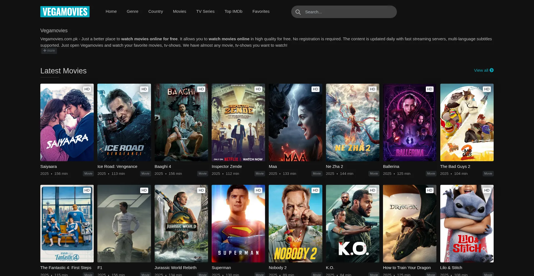Open the Ice Road: Vengeance title link
534x276 pixels.
click(x=117, y=166)
